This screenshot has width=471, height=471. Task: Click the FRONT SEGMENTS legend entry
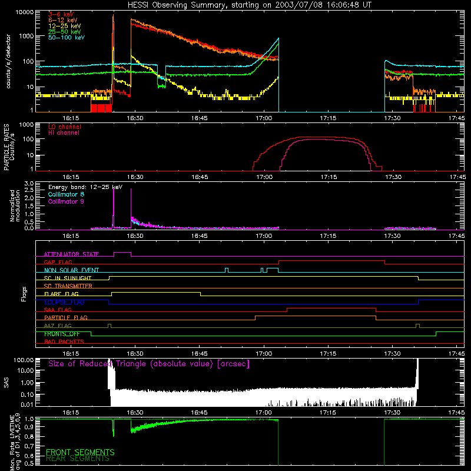pos(80,452)
